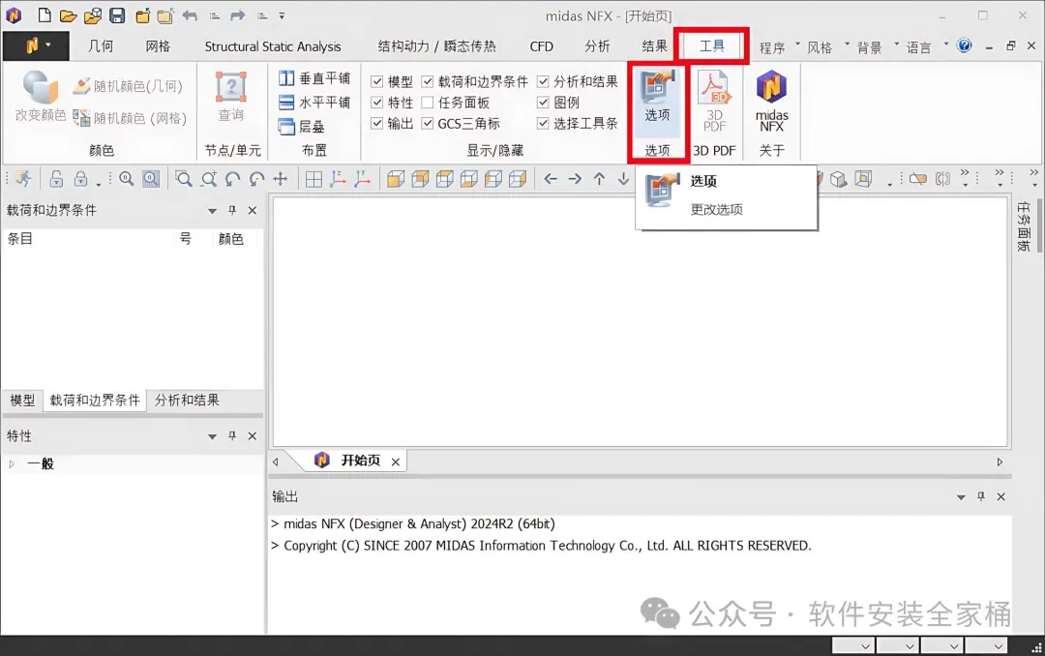Image resolution: width=1045 pixels, height=656 pixels.
Task: Open the 结果 ribbon tab
Action: pyautogui.click(x=654, y=46)
